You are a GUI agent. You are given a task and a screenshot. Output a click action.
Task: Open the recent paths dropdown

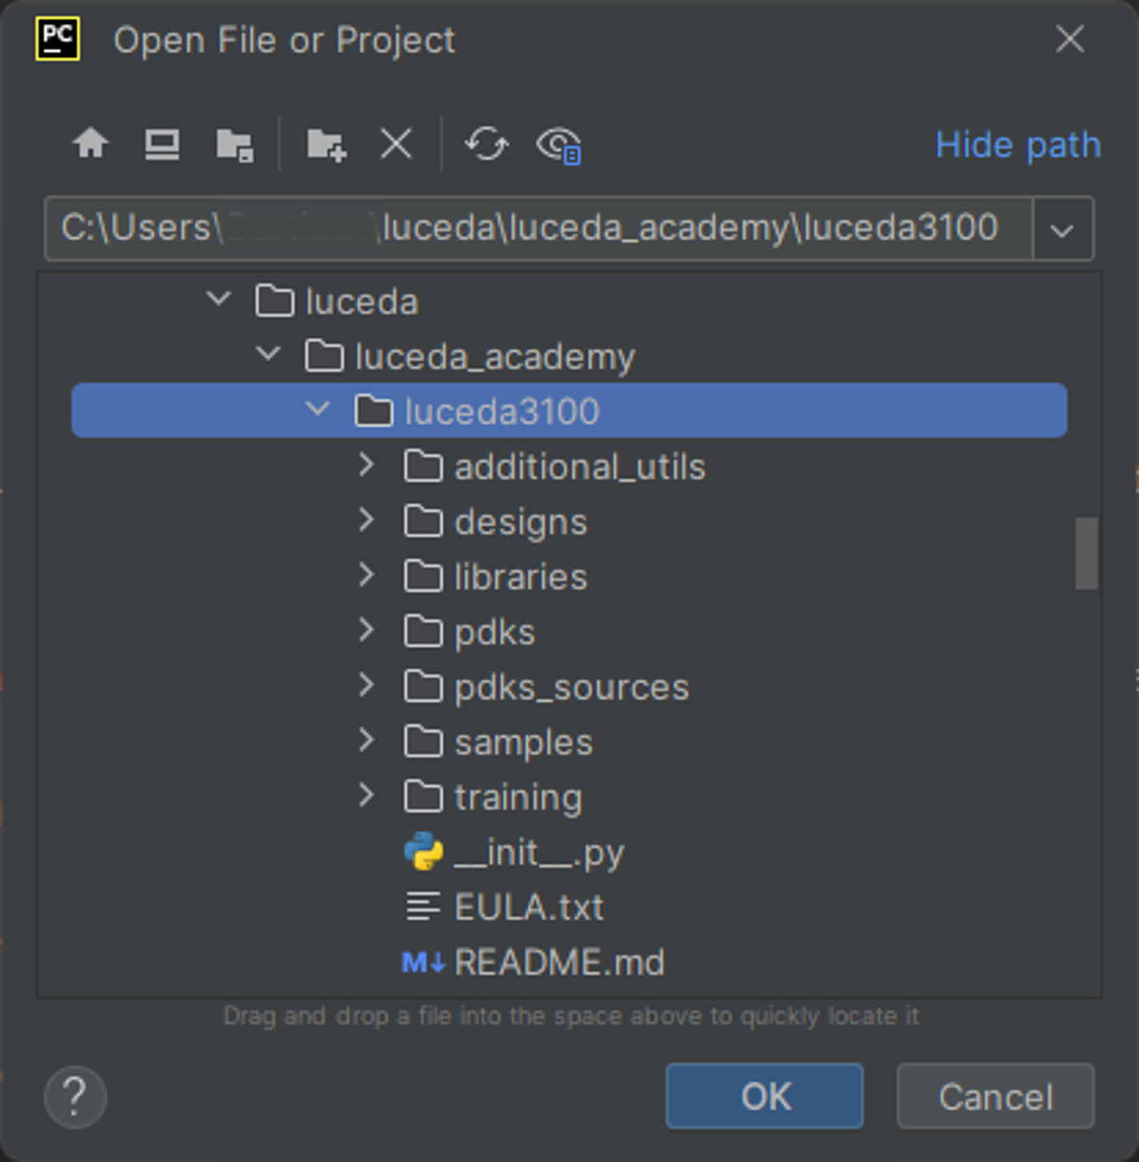1062,230
